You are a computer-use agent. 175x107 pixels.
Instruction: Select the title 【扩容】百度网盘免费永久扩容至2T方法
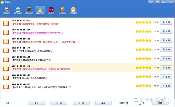pos(32,60)
